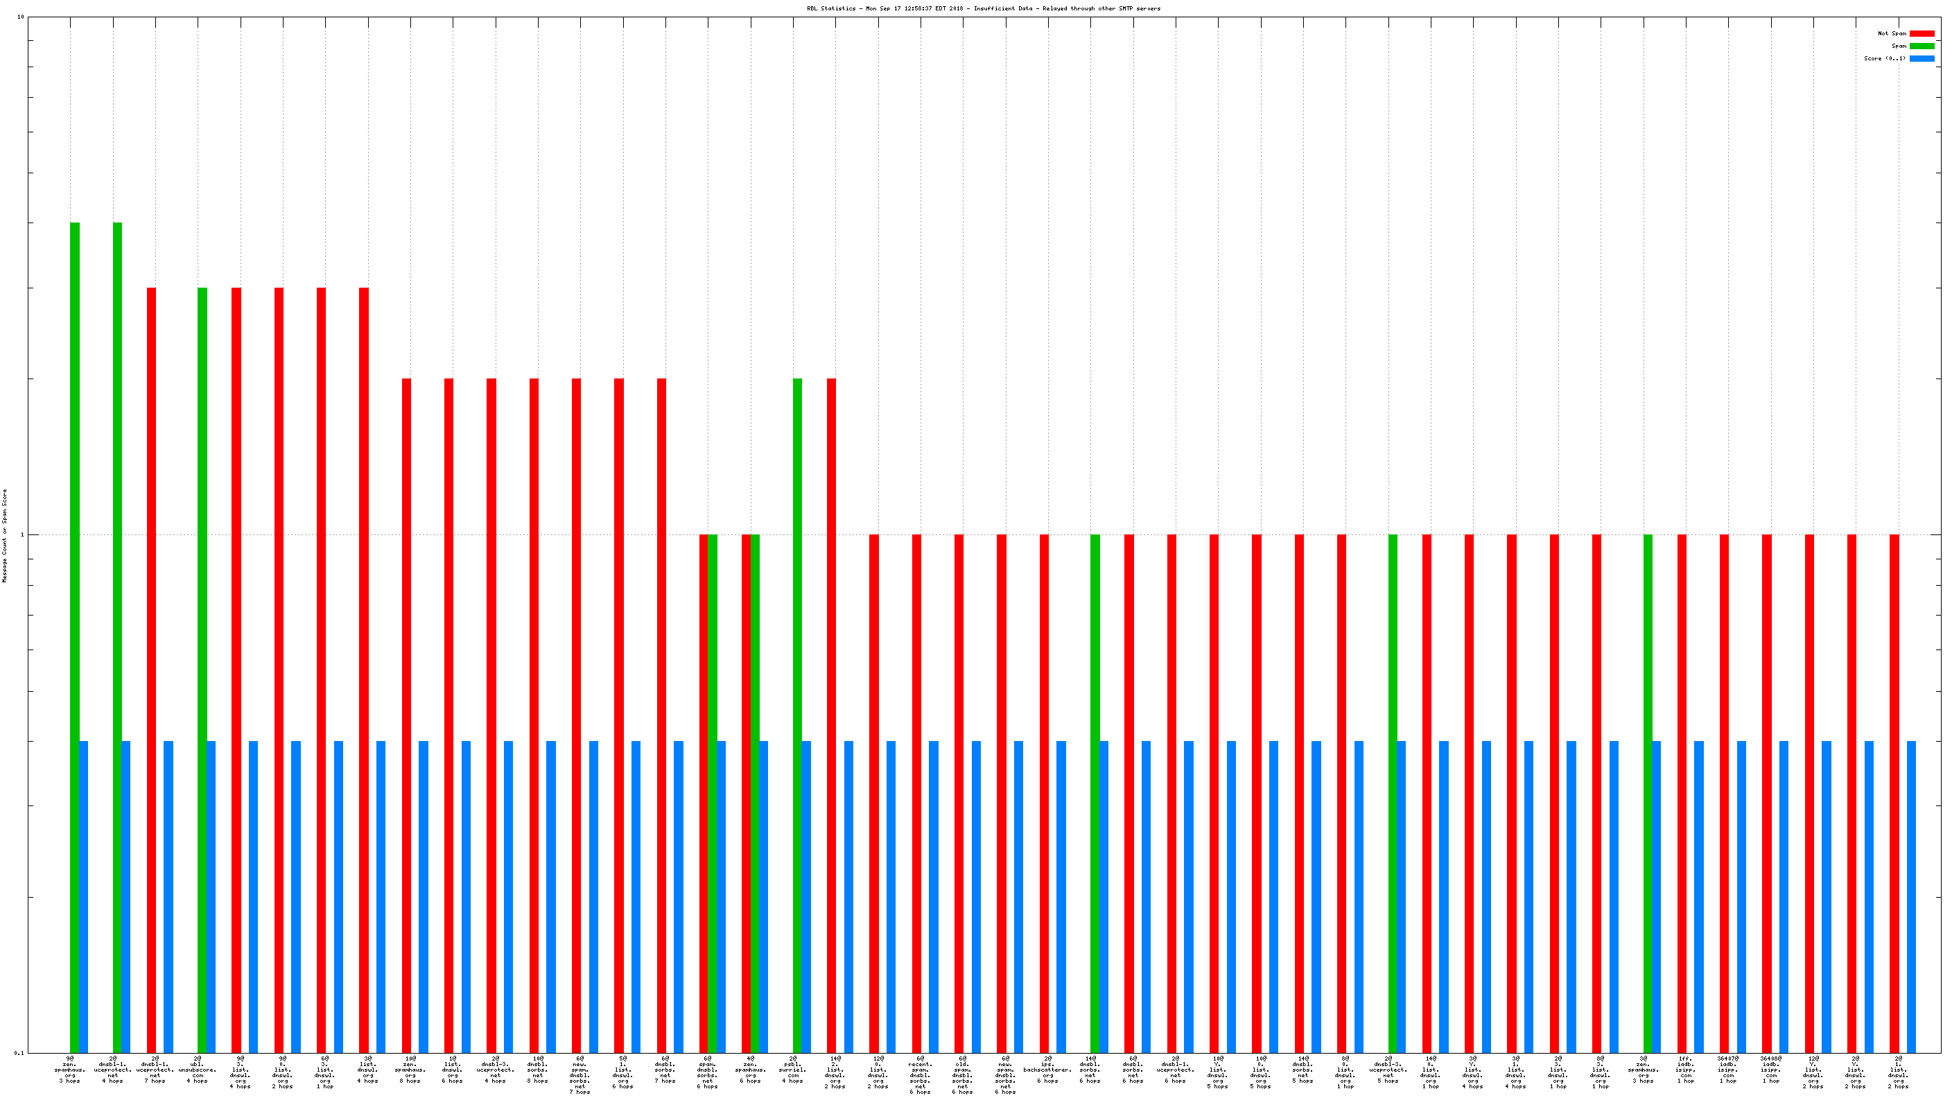The width and height of the screenshot is (1952, 1098).
Task: Click the 1ff. iadb.isipp.com axis label
Action: coord(1685,1069)
